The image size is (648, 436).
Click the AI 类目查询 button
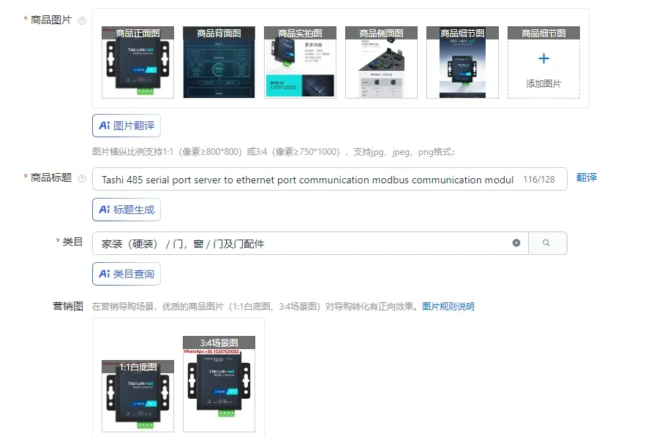pos(127,274)
